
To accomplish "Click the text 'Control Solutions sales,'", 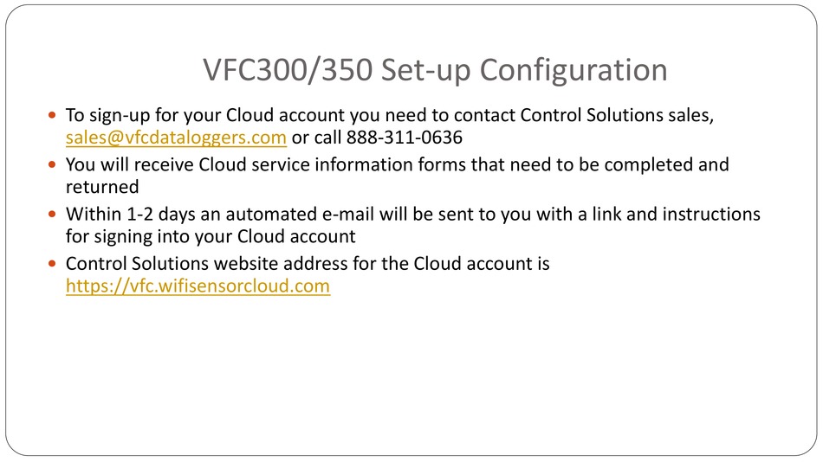I will pos(617,115).
